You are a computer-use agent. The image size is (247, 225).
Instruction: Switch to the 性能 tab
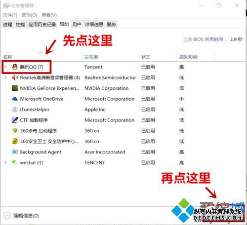click(x=20, y=25)
